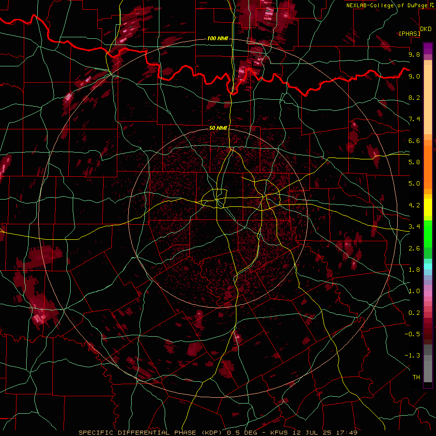The image size is (436, 436).
Task: Select the 0.2 value on the color scale
Action: click(x=414, y=313)
